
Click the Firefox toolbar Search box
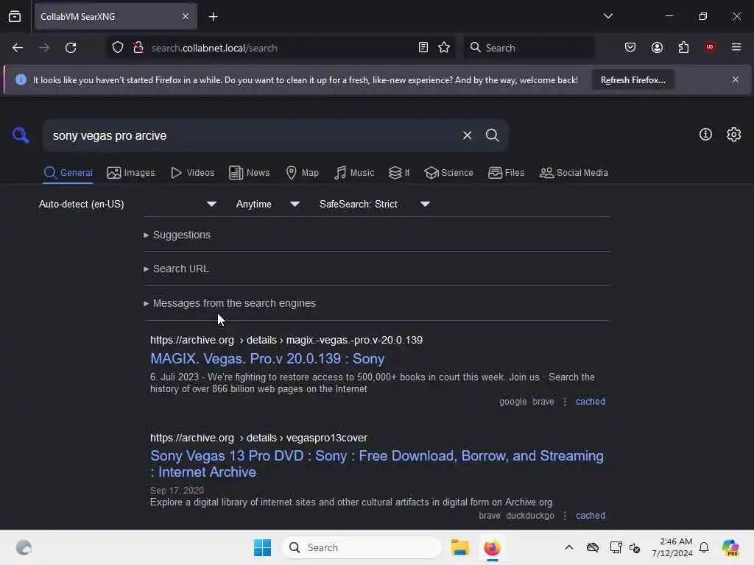(529, 48)
